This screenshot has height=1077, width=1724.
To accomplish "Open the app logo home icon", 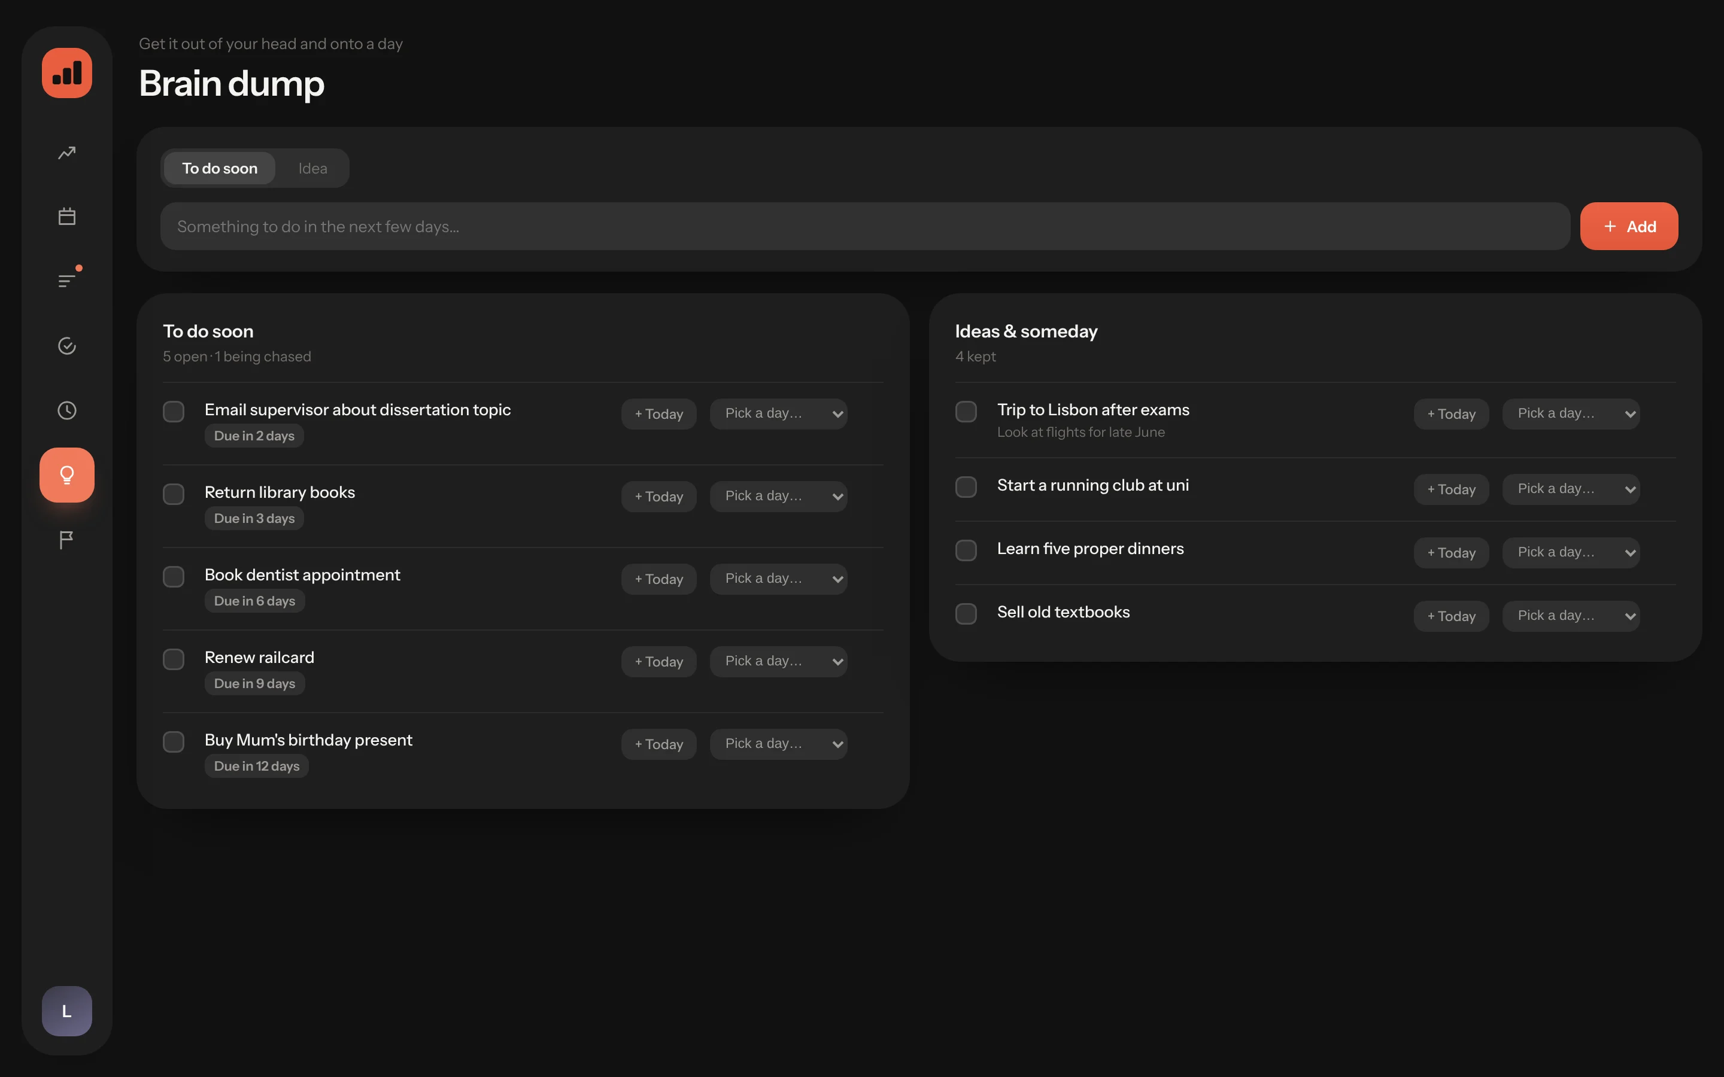I will (x=67, y=72).
